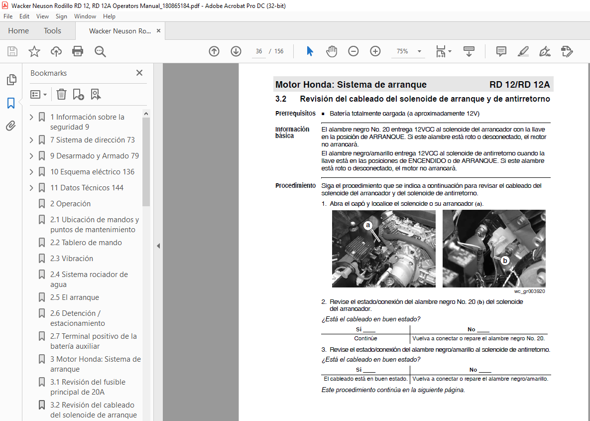Open page thumbnails panel

coord(11,79)
